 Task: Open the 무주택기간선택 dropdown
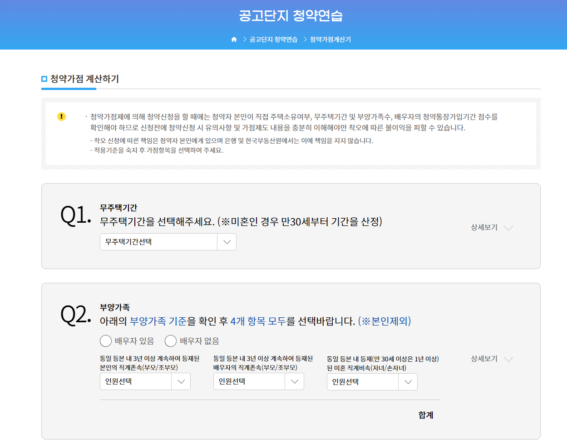(x=168, y=242)
